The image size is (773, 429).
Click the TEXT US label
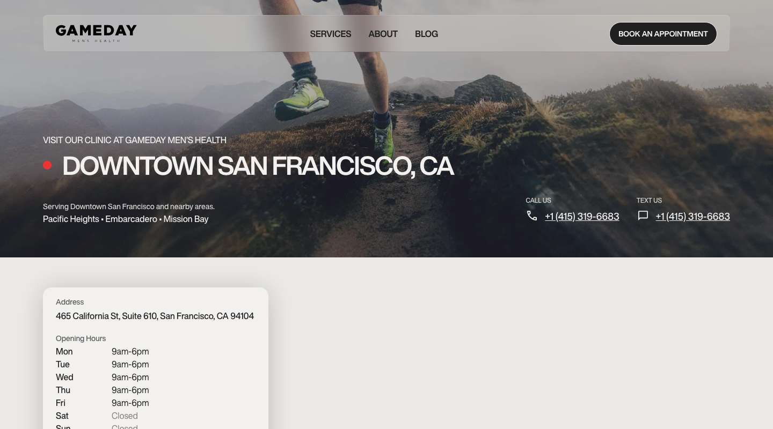coord(649,201)
